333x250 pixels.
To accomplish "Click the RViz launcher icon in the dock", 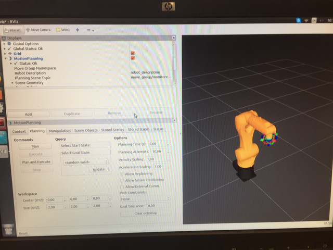I will pyautogui.click(x=4, y=152).
